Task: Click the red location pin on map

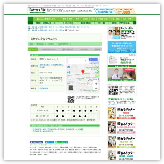Action: 83,72
